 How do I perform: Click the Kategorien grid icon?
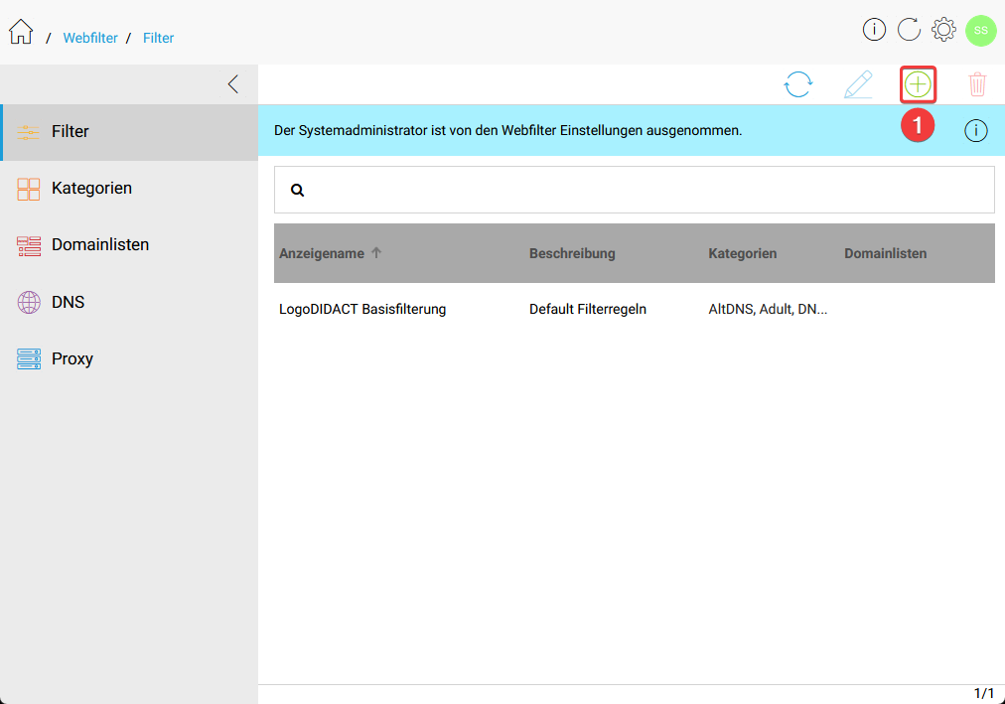[28, 189]
